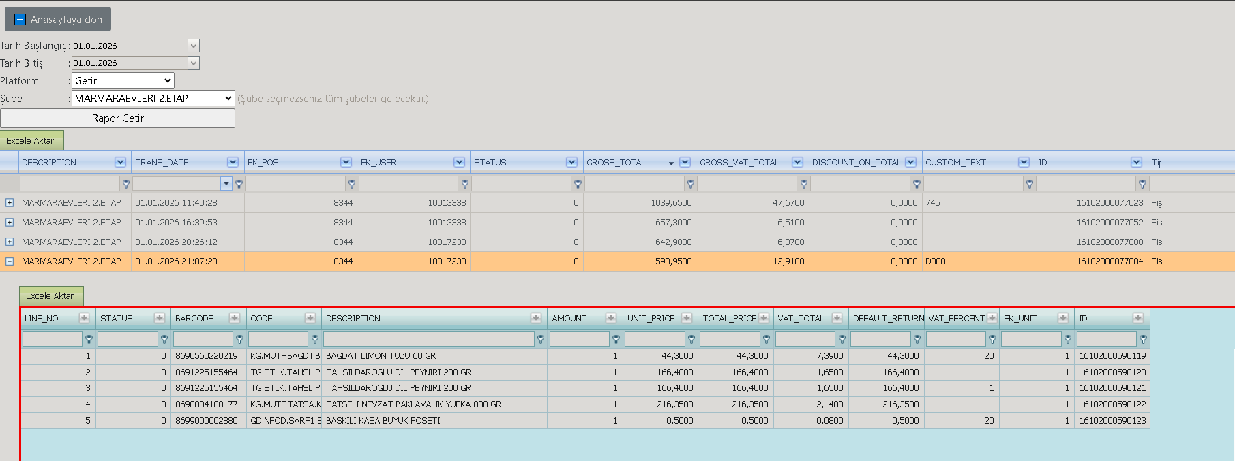This screenshot has height=461, width=1235.
Task: Sort by the GROSS_VAT_TOTAL column header
Action: [739, 162]
